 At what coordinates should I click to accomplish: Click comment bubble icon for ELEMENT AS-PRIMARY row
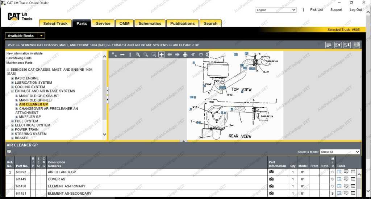point(346,186)
